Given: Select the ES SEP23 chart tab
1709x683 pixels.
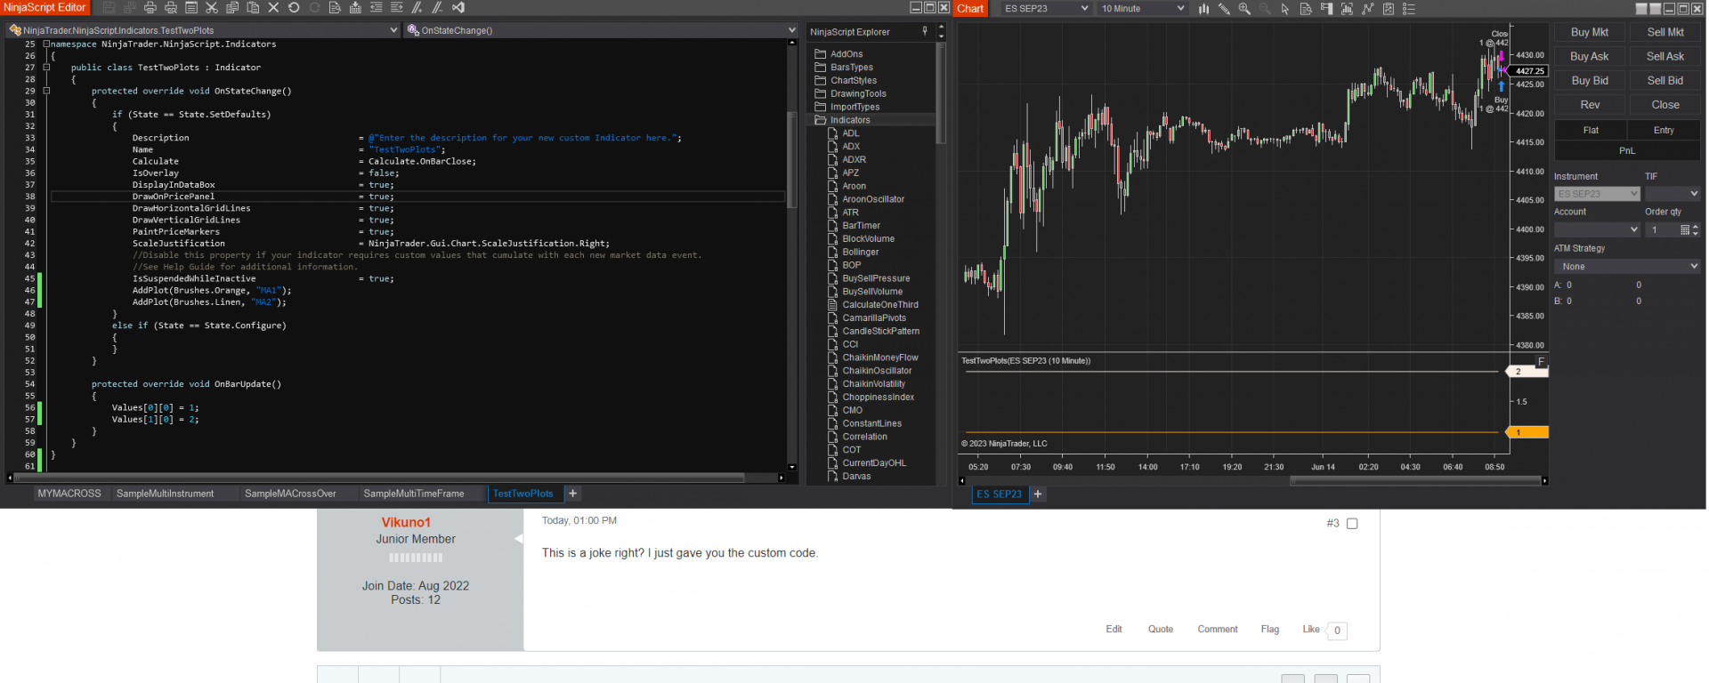Looking at the screenshot, I should [x=1000, y=494].
